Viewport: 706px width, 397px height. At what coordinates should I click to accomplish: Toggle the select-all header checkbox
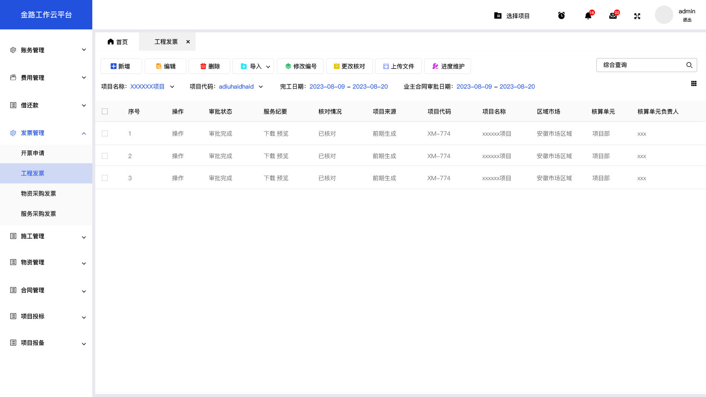pyautogui.click(x=105, y=111)
